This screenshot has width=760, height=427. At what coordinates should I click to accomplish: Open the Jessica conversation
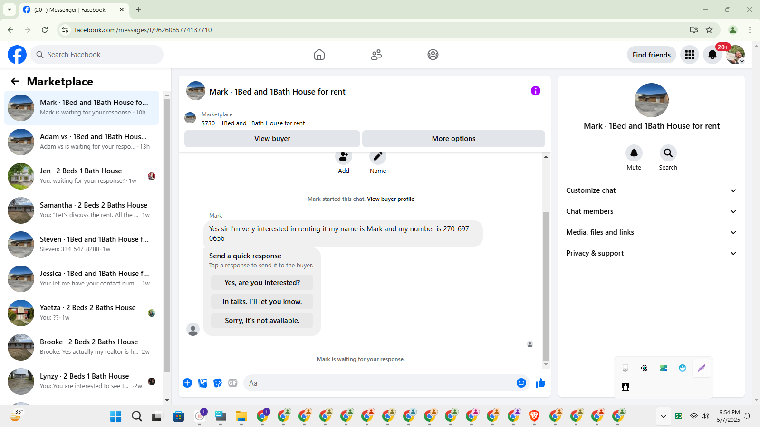coord(82,279)
